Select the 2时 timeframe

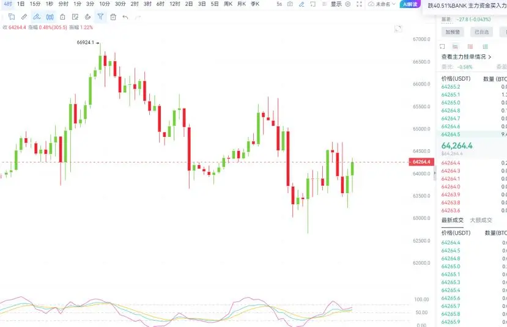pos(135,4)
